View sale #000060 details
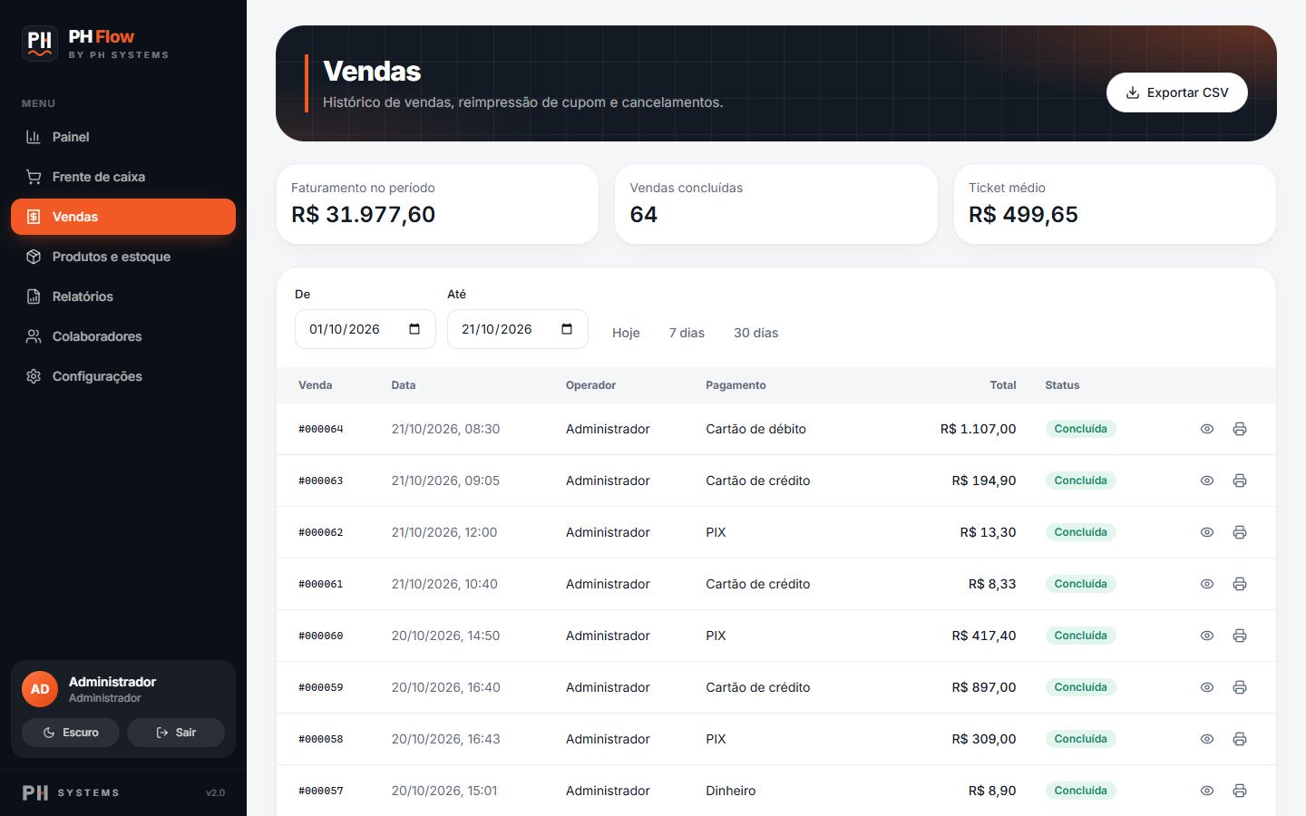 (x=1207, y=636)
